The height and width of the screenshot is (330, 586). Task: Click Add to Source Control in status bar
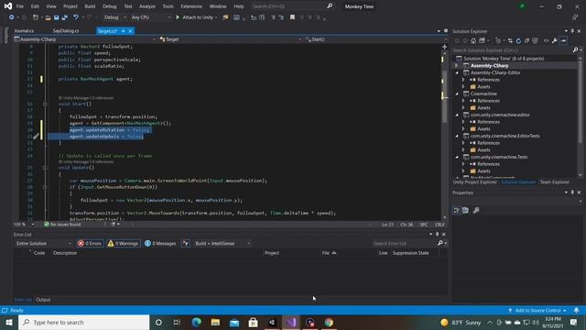click(x=537, y=311)
